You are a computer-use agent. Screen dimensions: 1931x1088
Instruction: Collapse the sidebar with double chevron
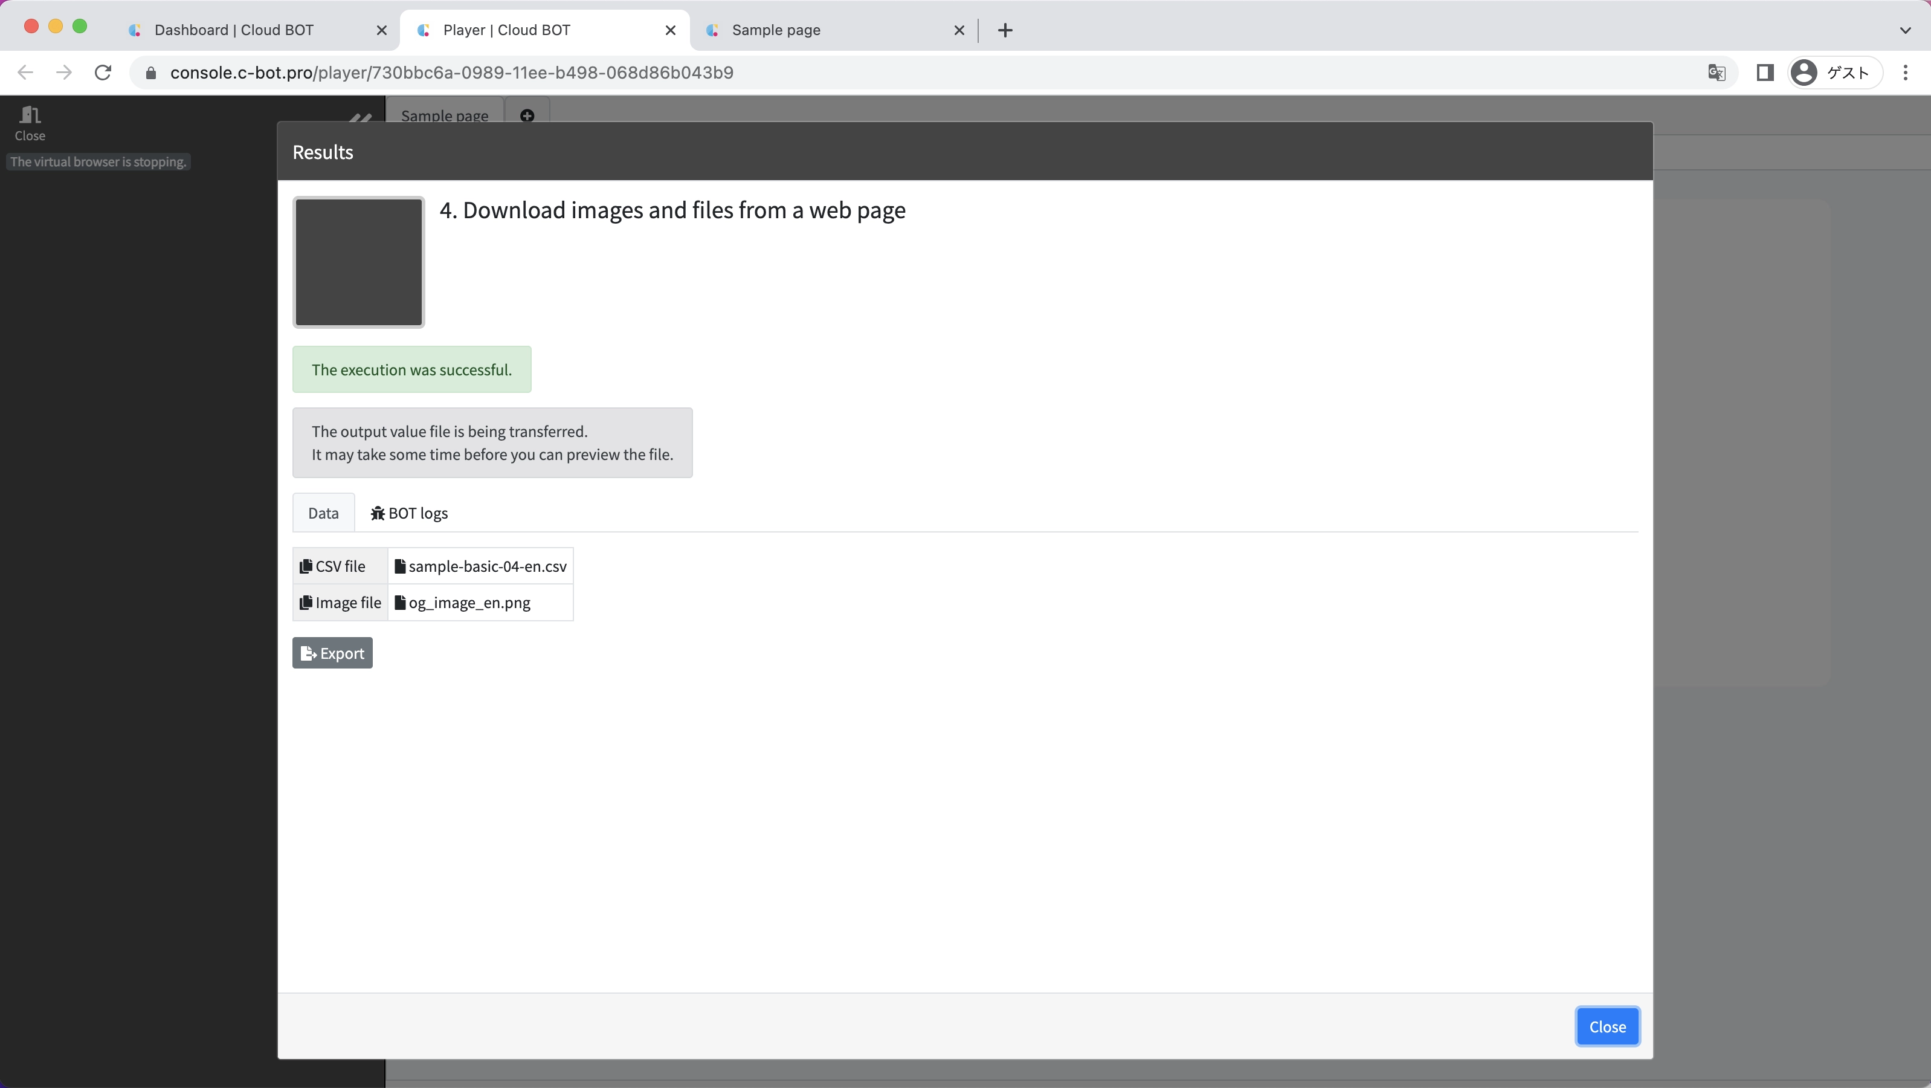(x=361, y=118)
